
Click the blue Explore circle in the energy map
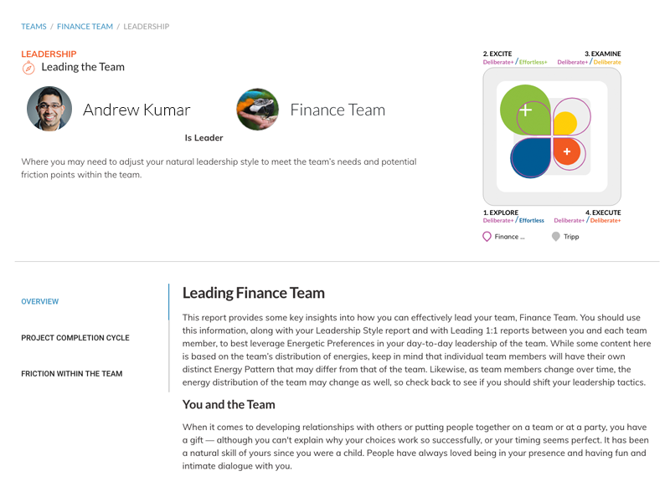(x=531, y=157)
